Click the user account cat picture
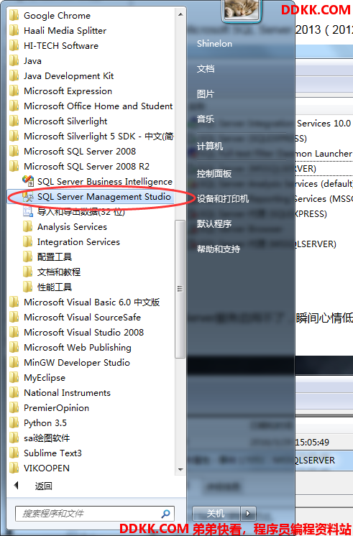The image size is (353, 536). coord(242,9)
